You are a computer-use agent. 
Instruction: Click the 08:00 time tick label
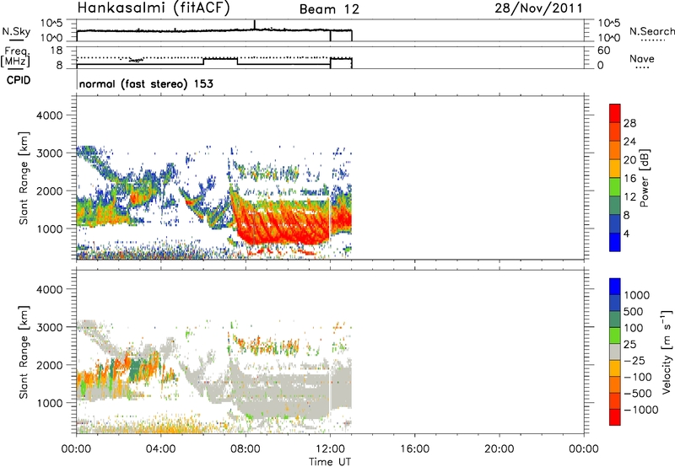pyautogui.click(x=246, y=449)
